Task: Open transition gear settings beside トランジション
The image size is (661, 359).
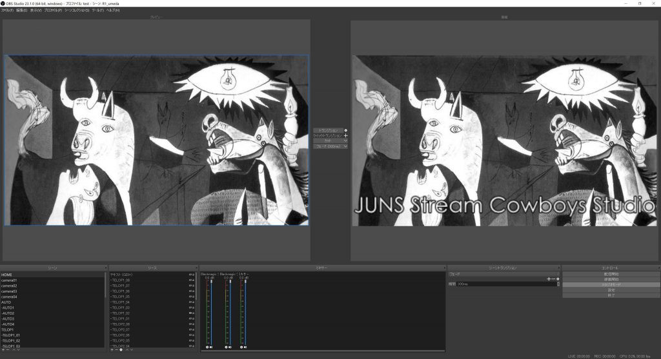Action: tap(346, 130)
